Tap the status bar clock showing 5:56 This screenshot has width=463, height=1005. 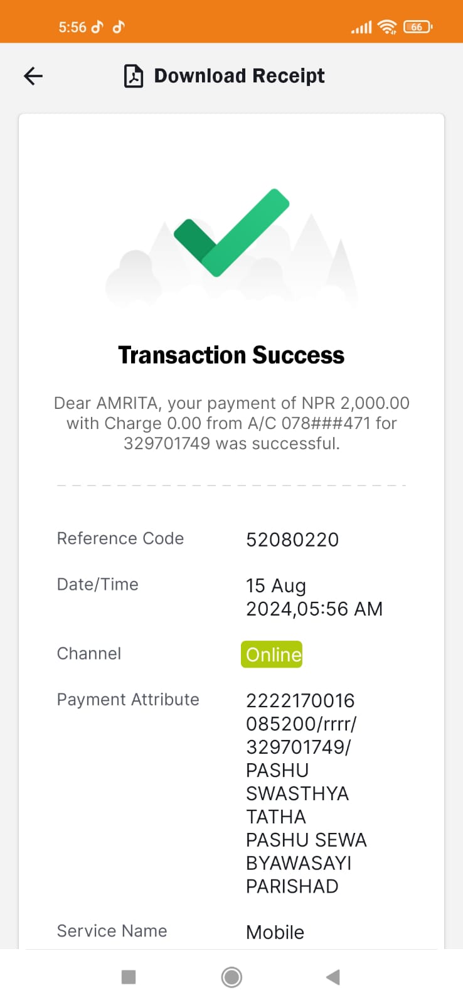[x=73, y=27]
